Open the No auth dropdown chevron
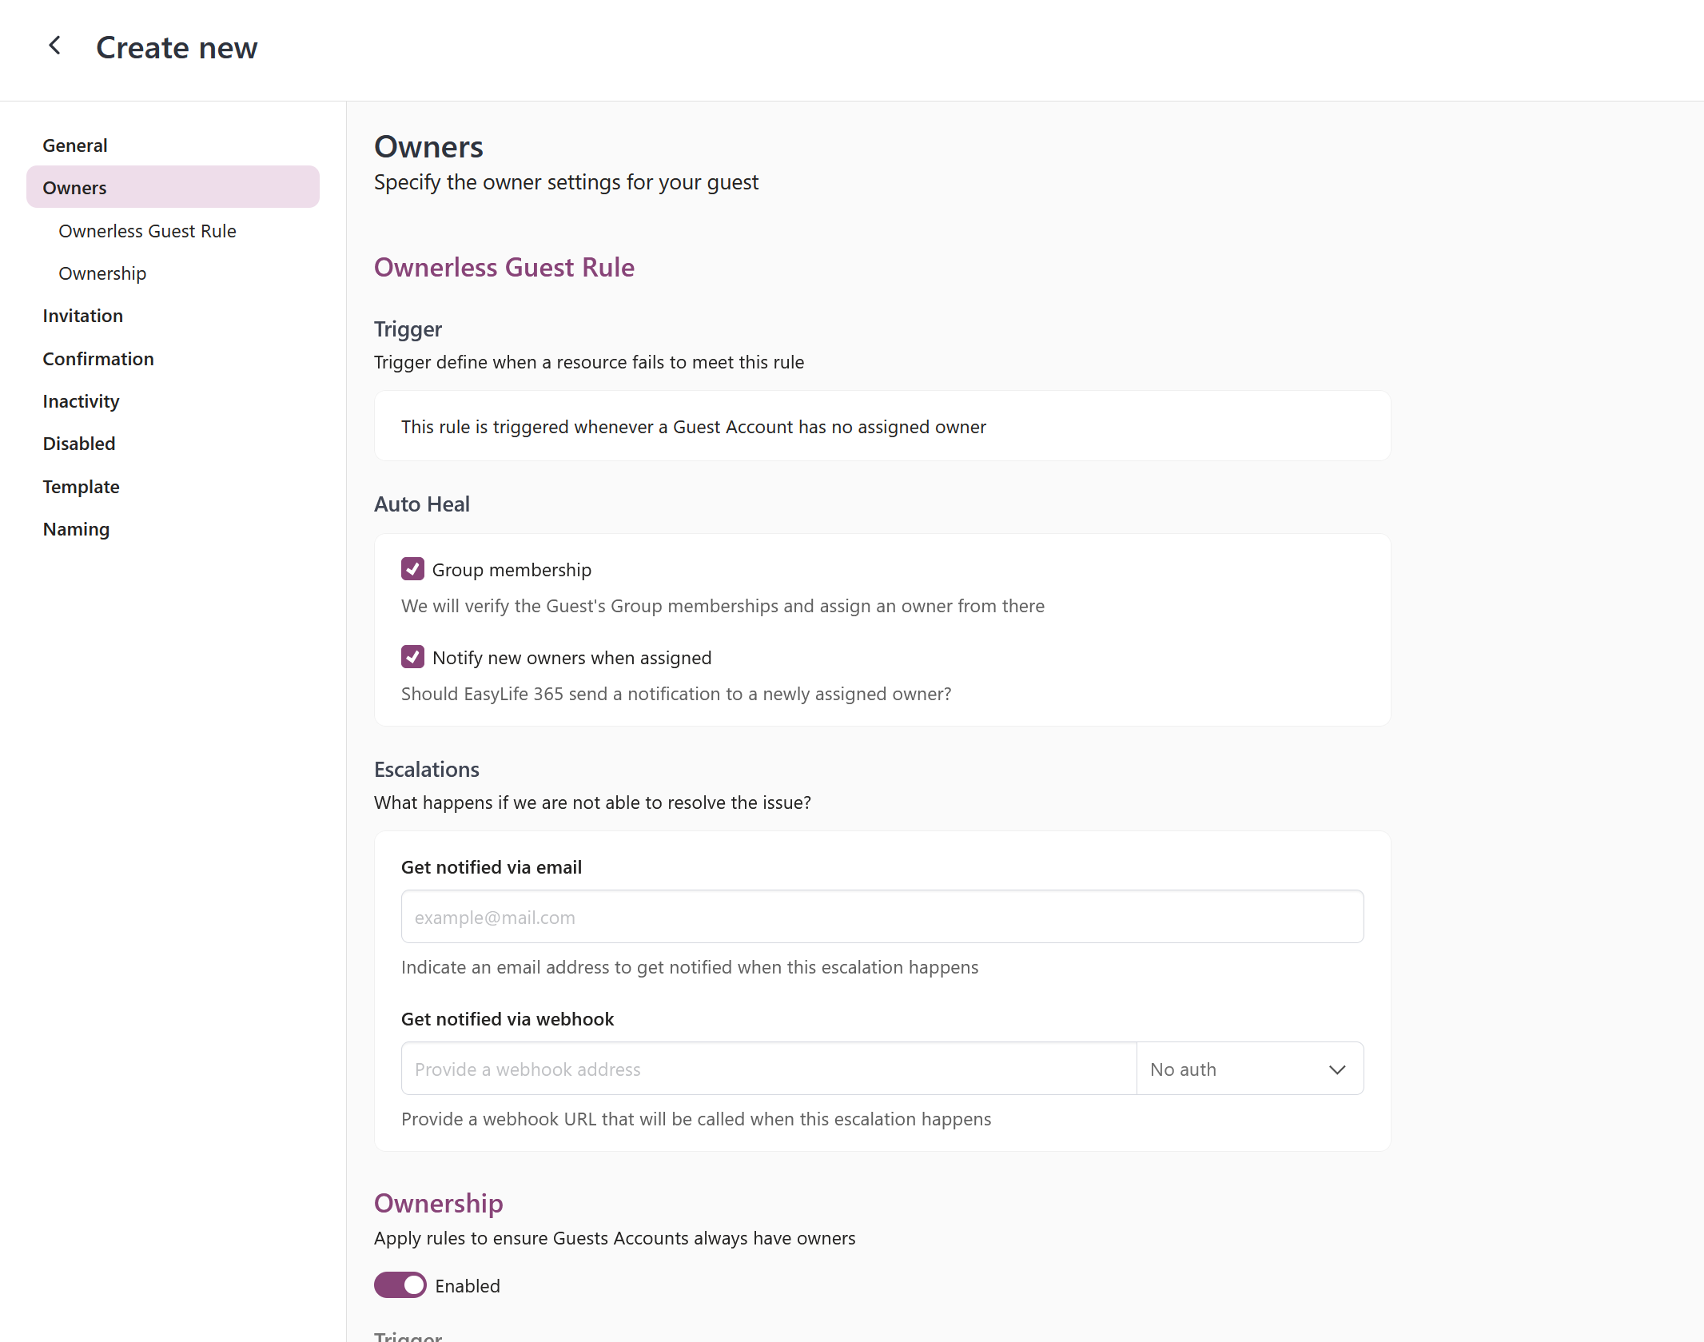 tap(1337, 1069)
